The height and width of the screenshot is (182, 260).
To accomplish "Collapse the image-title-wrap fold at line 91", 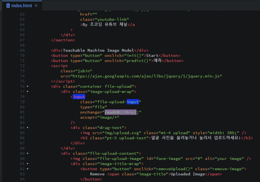I will [27, 164].
